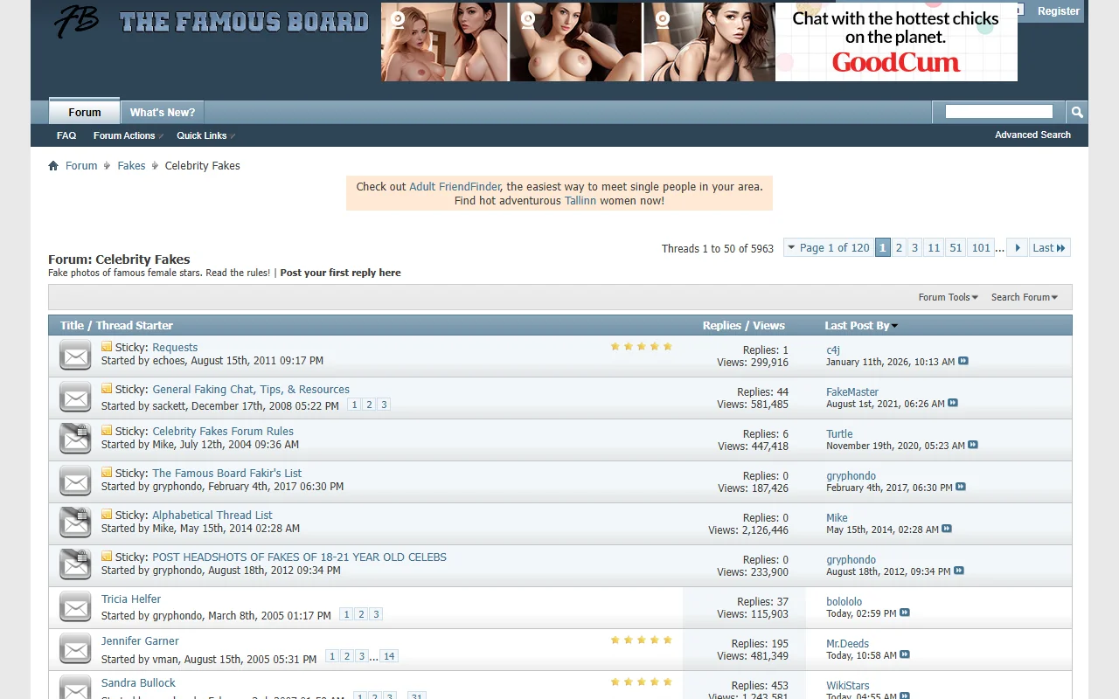Click inside the search text field

click(997, 112)
